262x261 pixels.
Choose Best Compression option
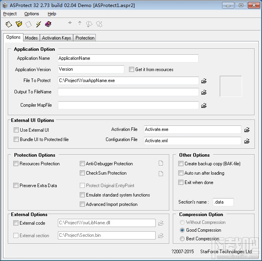(x=182, y=239)
